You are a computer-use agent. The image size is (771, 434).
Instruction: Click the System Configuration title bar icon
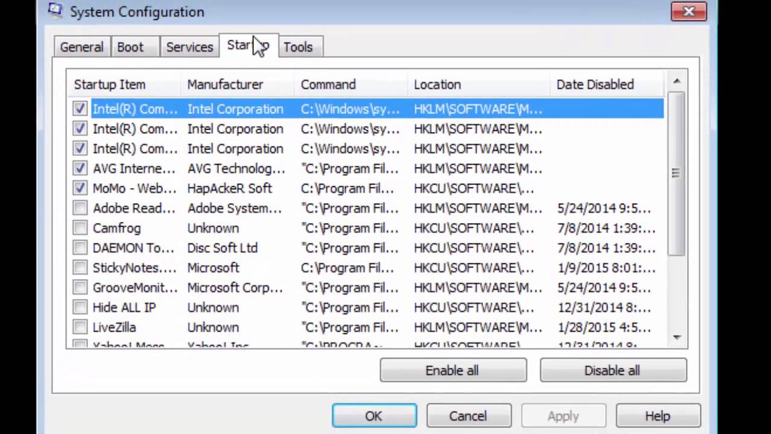click(x=55, y=10)
